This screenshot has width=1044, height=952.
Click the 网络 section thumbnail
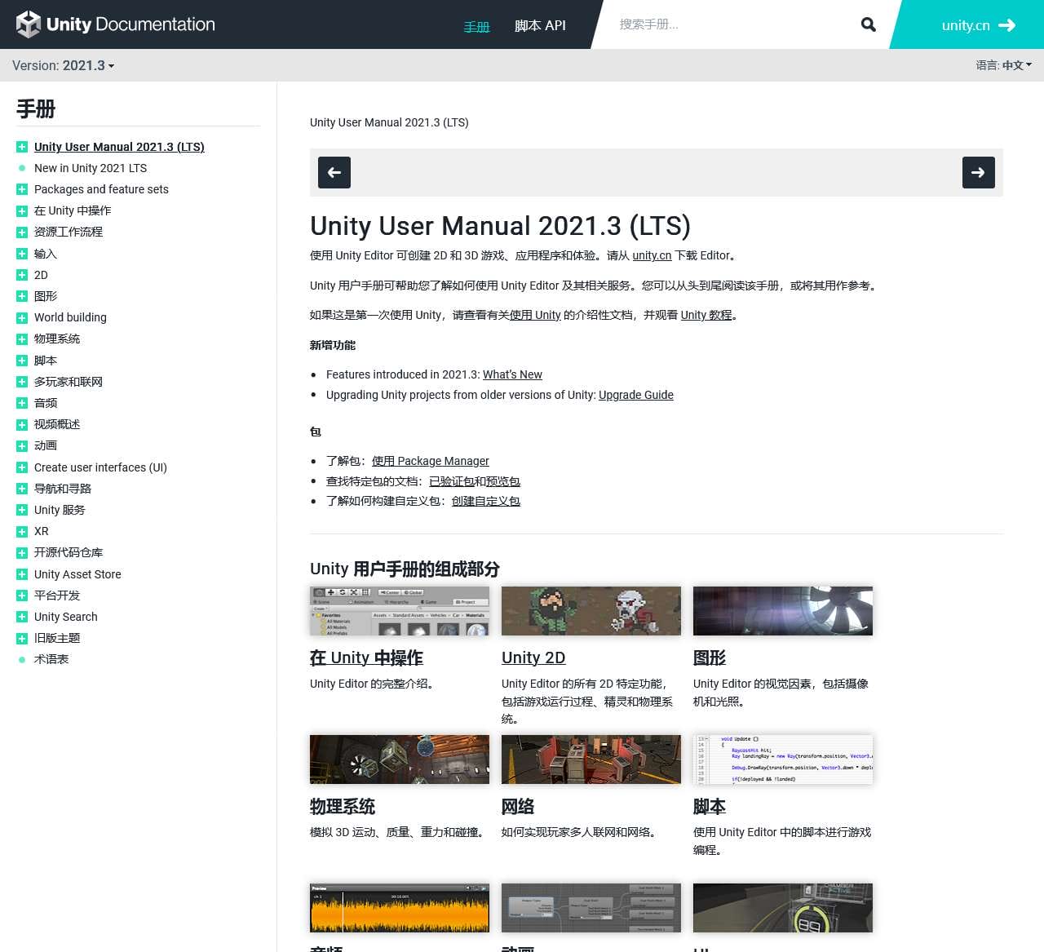(x=591, y=759)
